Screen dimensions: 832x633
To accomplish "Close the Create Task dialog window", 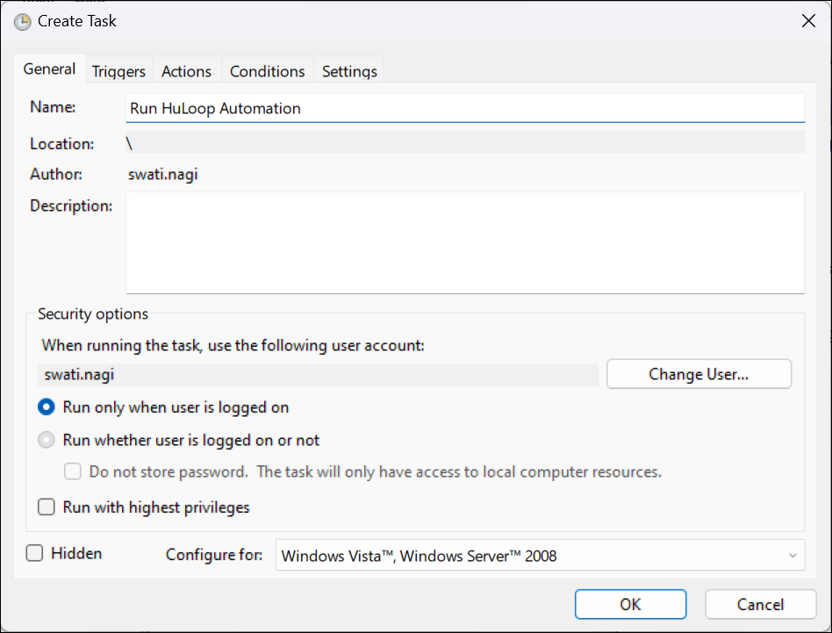I will pos(808,22).
